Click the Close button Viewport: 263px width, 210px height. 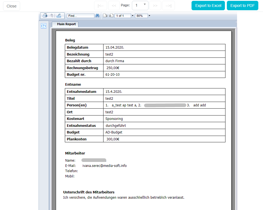tap(12, 6)
